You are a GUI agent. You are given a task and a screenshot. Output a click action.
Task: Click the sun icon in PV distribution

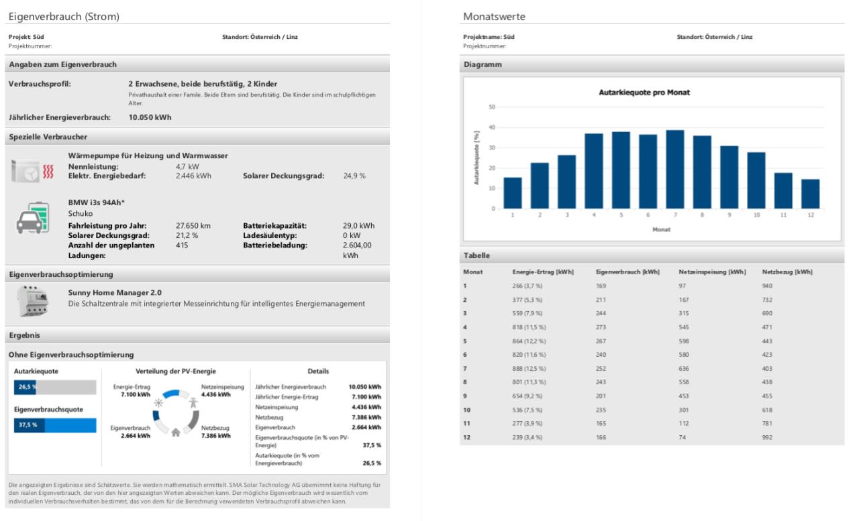tap(159, 403)
